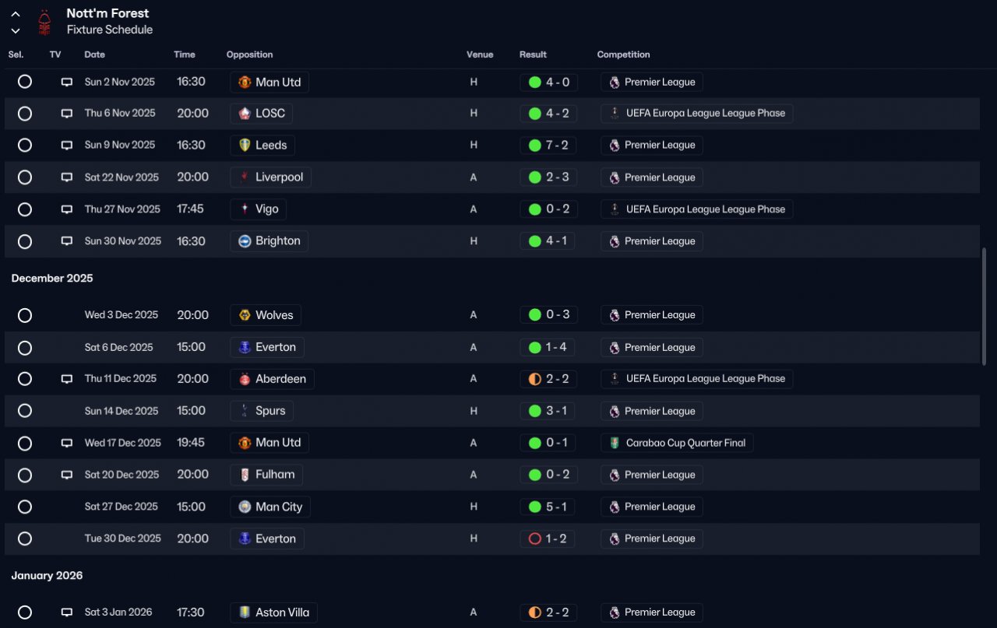Sort fixtures by the Date column header
Image resolution: width=997 pixels, height=628 pixels.
pyautogui.click(x=95, y=54)
